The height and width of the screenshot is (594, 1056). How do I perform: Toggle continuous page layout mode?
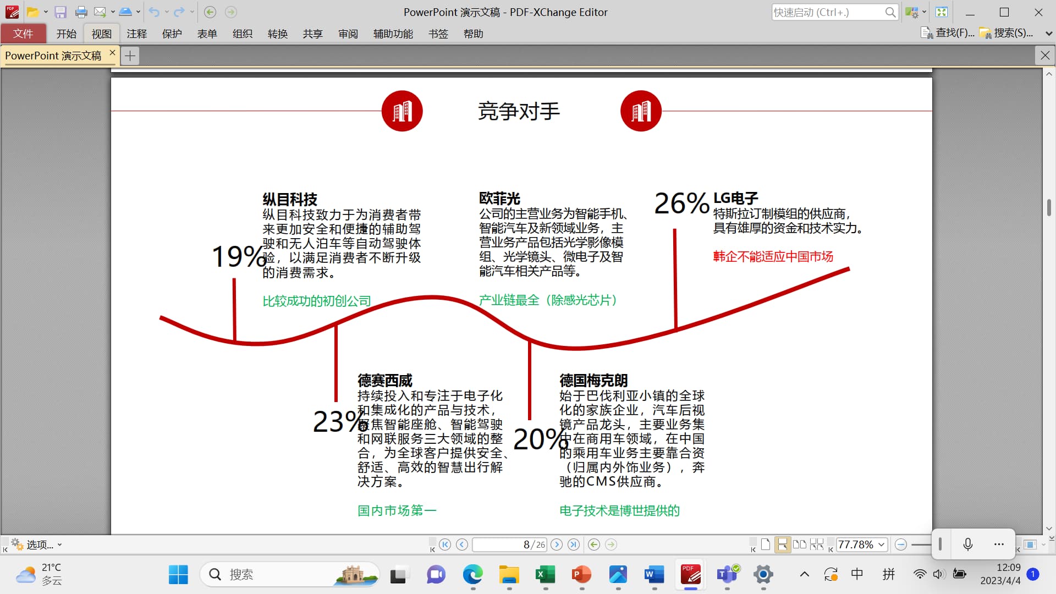point(782,544)
